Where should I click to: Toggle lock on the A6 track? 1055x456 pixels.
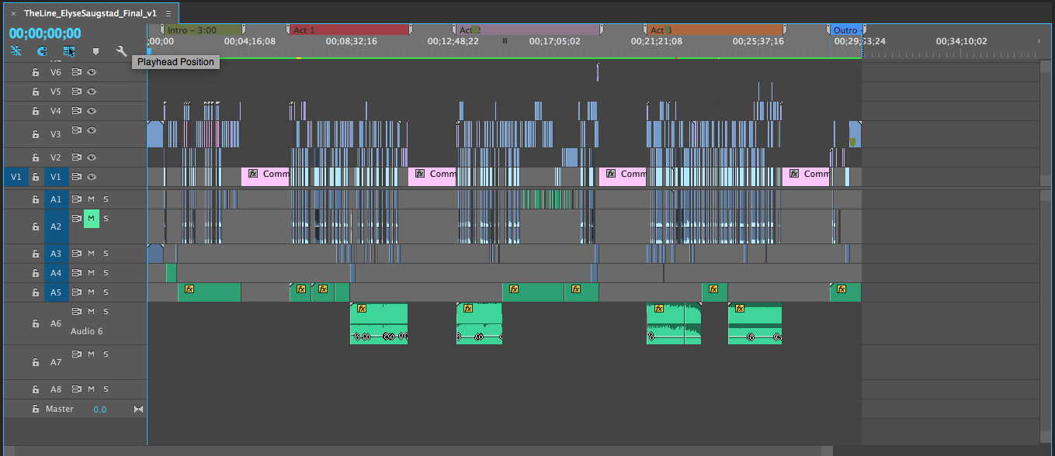click(35, 323)
